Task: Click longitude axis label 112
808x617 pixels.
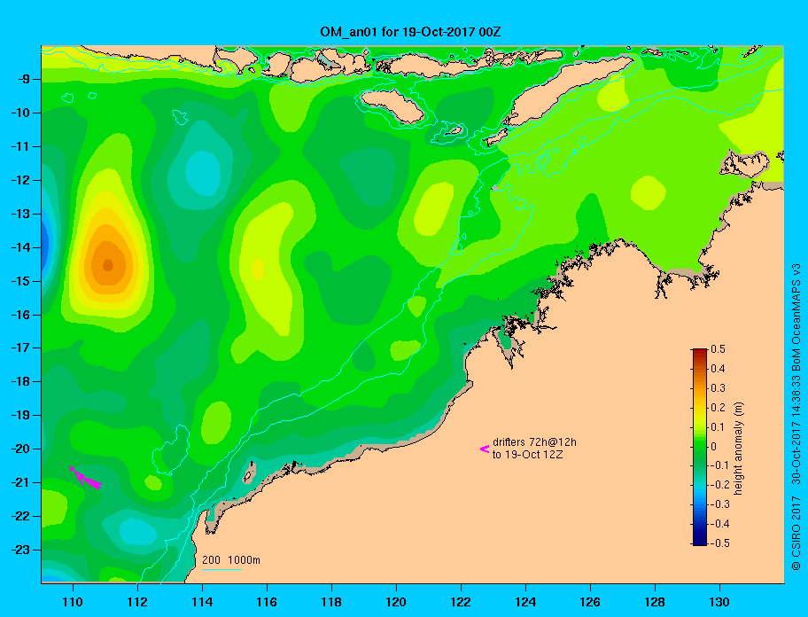Action: click(137, 602)
